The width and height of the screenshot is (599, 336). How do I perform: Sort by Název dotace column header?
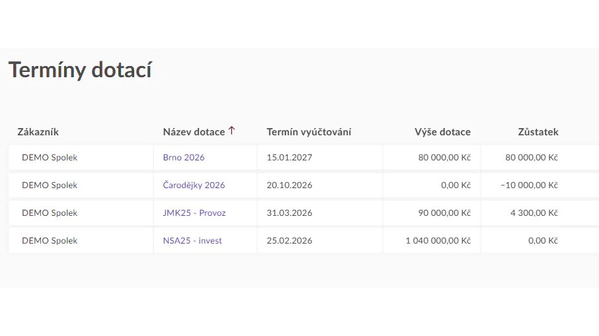tap(194, 132)
